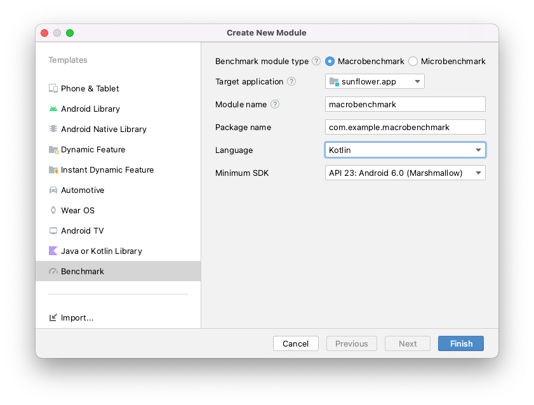Screen dimensions: 534x405
Task: Click the Import arrow icon
Action: (53, 317)
